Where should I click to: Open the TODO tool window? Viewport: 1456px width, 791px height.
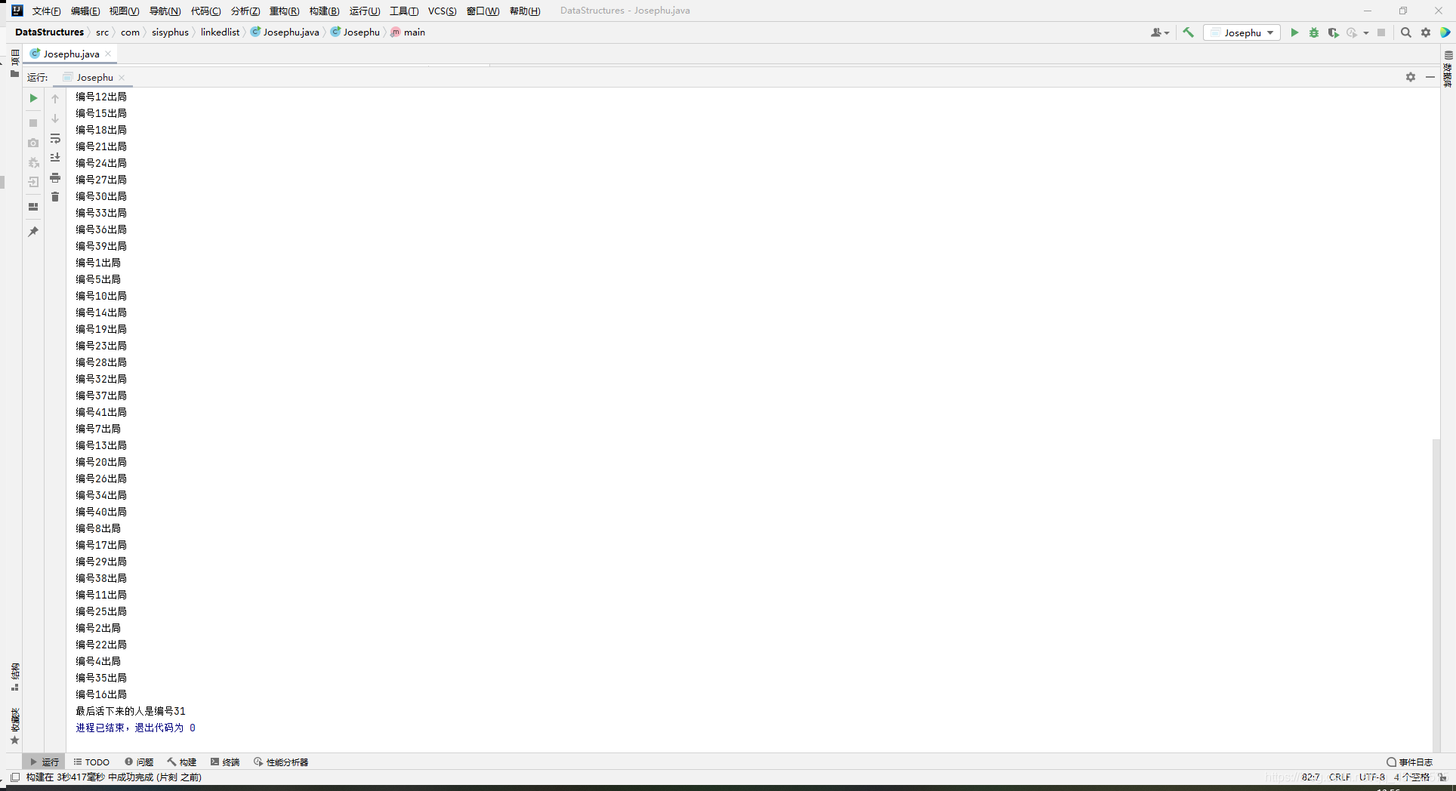pos(91,762)
